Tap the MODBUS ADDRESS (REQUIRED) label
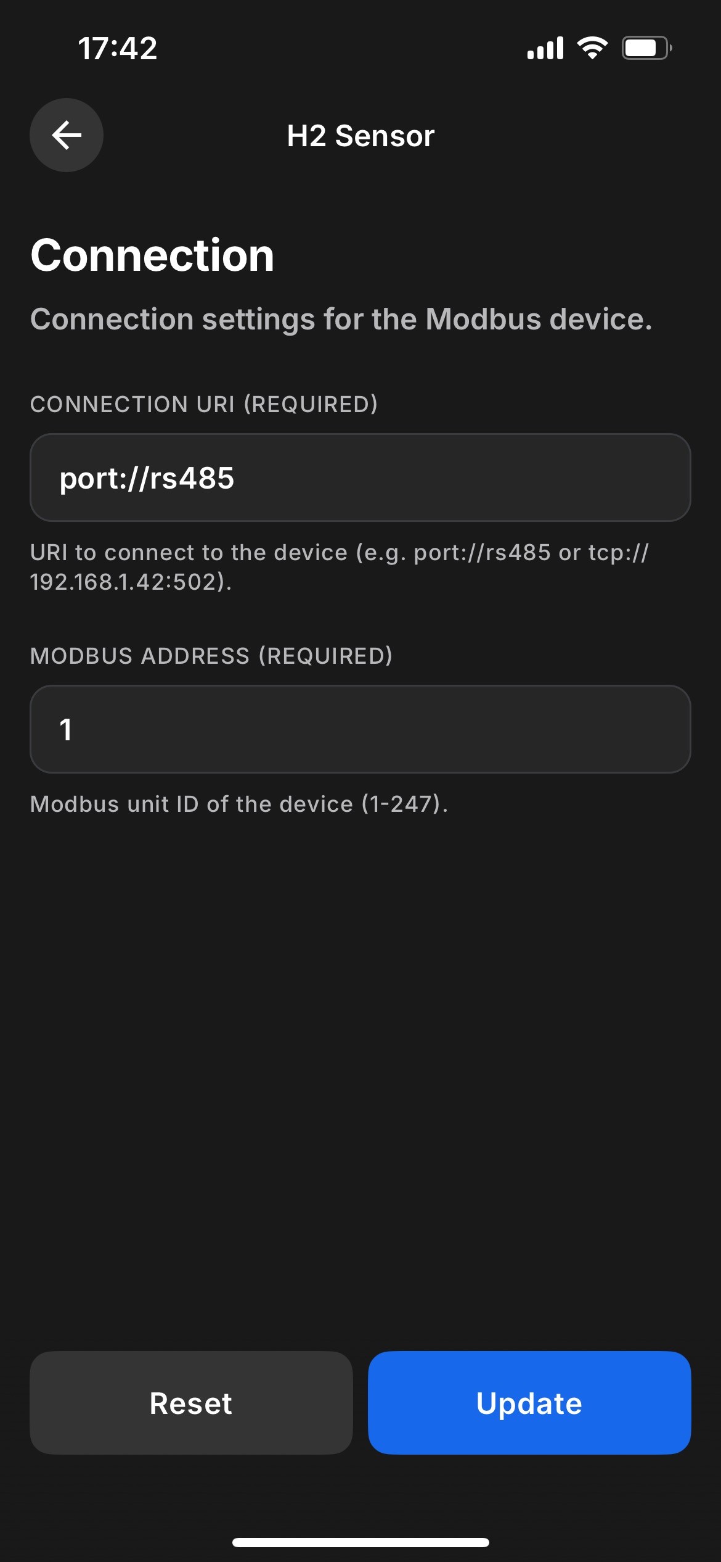The image size is (721, 1562). tap(213, 657)
